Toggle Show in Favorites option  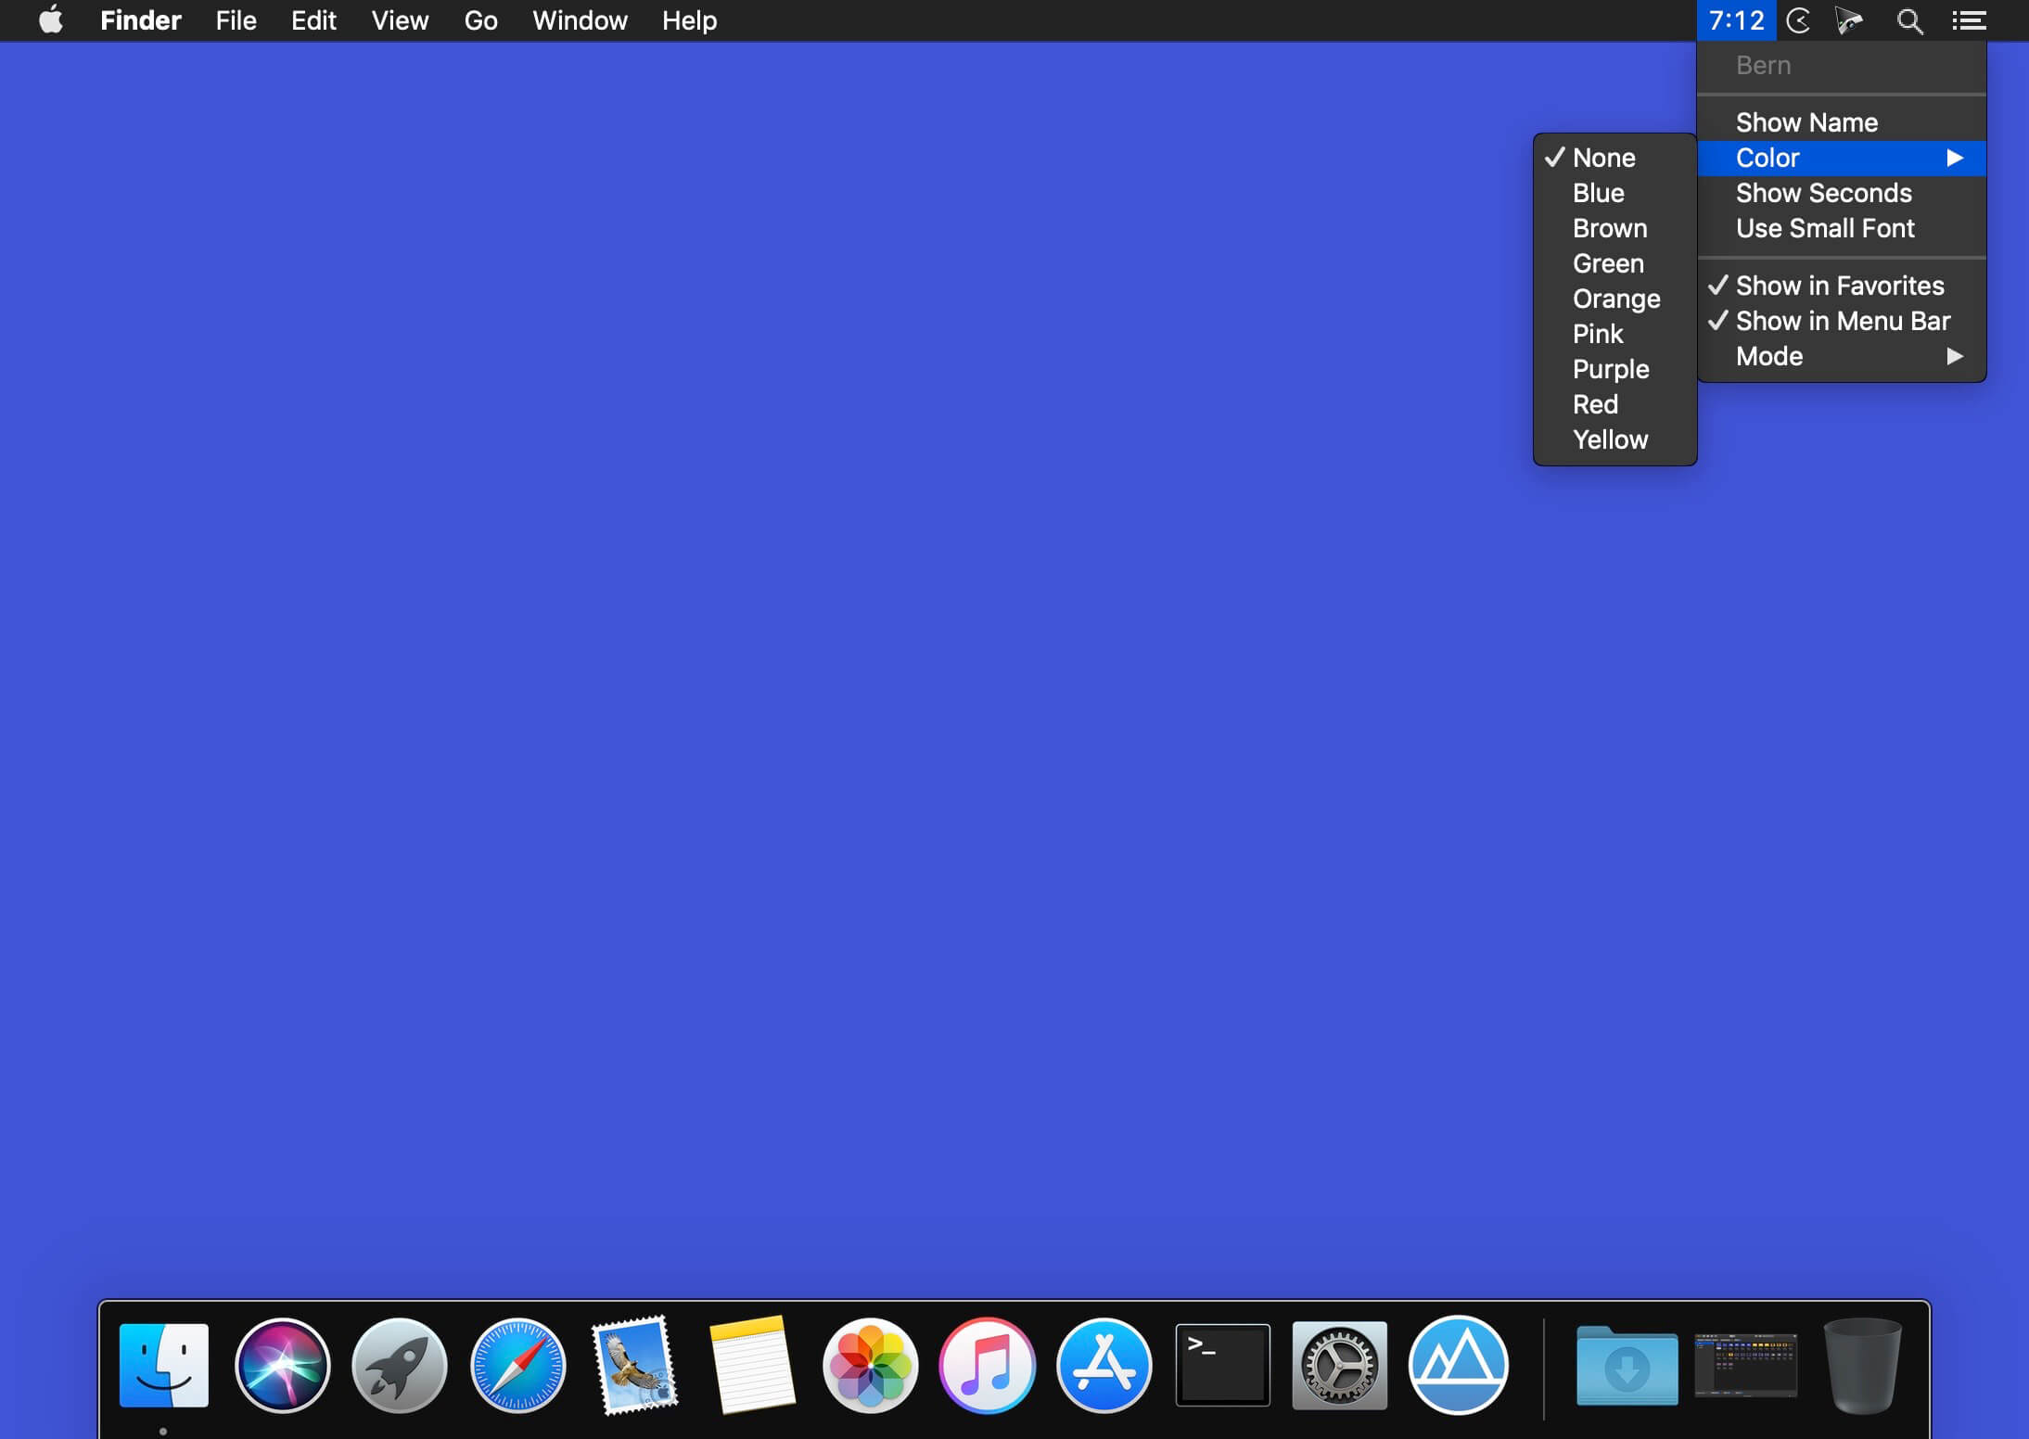[1842, 286]
